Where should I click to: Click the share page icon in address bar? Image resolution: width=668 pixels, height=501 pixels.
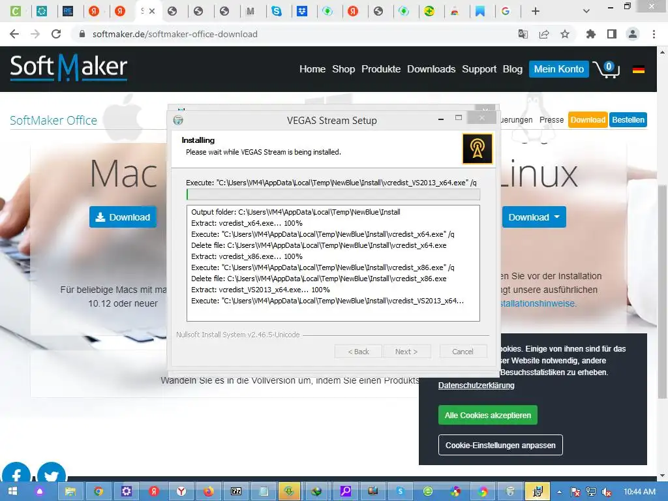544,34
